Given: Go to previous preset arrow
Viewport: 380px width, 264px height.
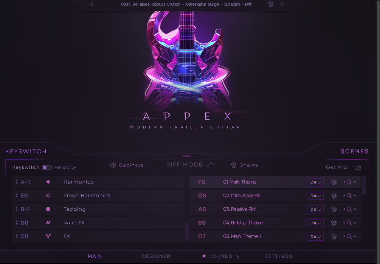Looking at the screenshot, I should (x=91, y=4).
